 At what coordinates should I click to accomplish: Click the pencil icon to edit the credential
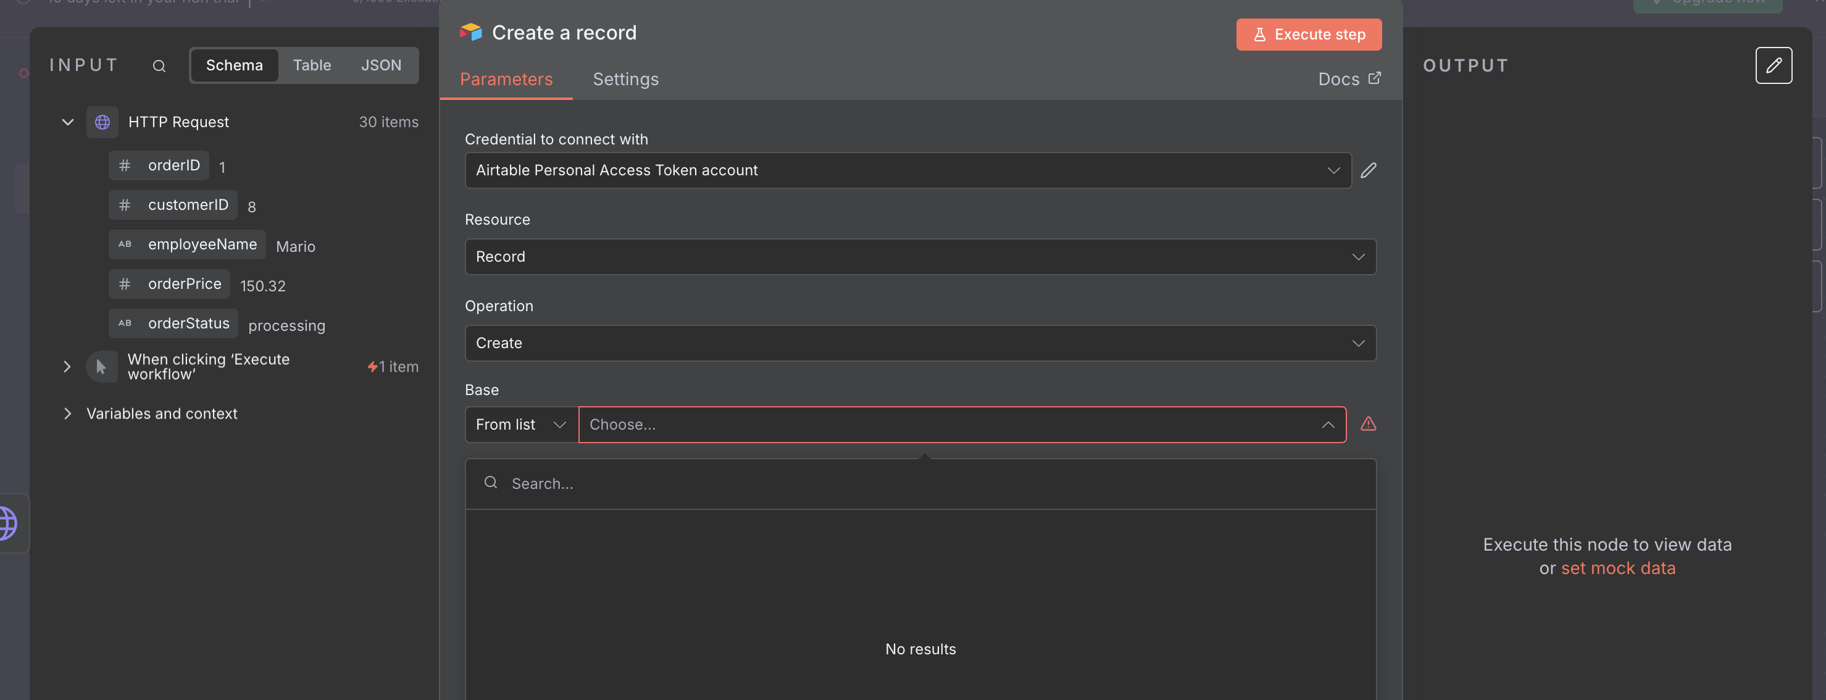pyautogui.click(x=1368, y=170)
